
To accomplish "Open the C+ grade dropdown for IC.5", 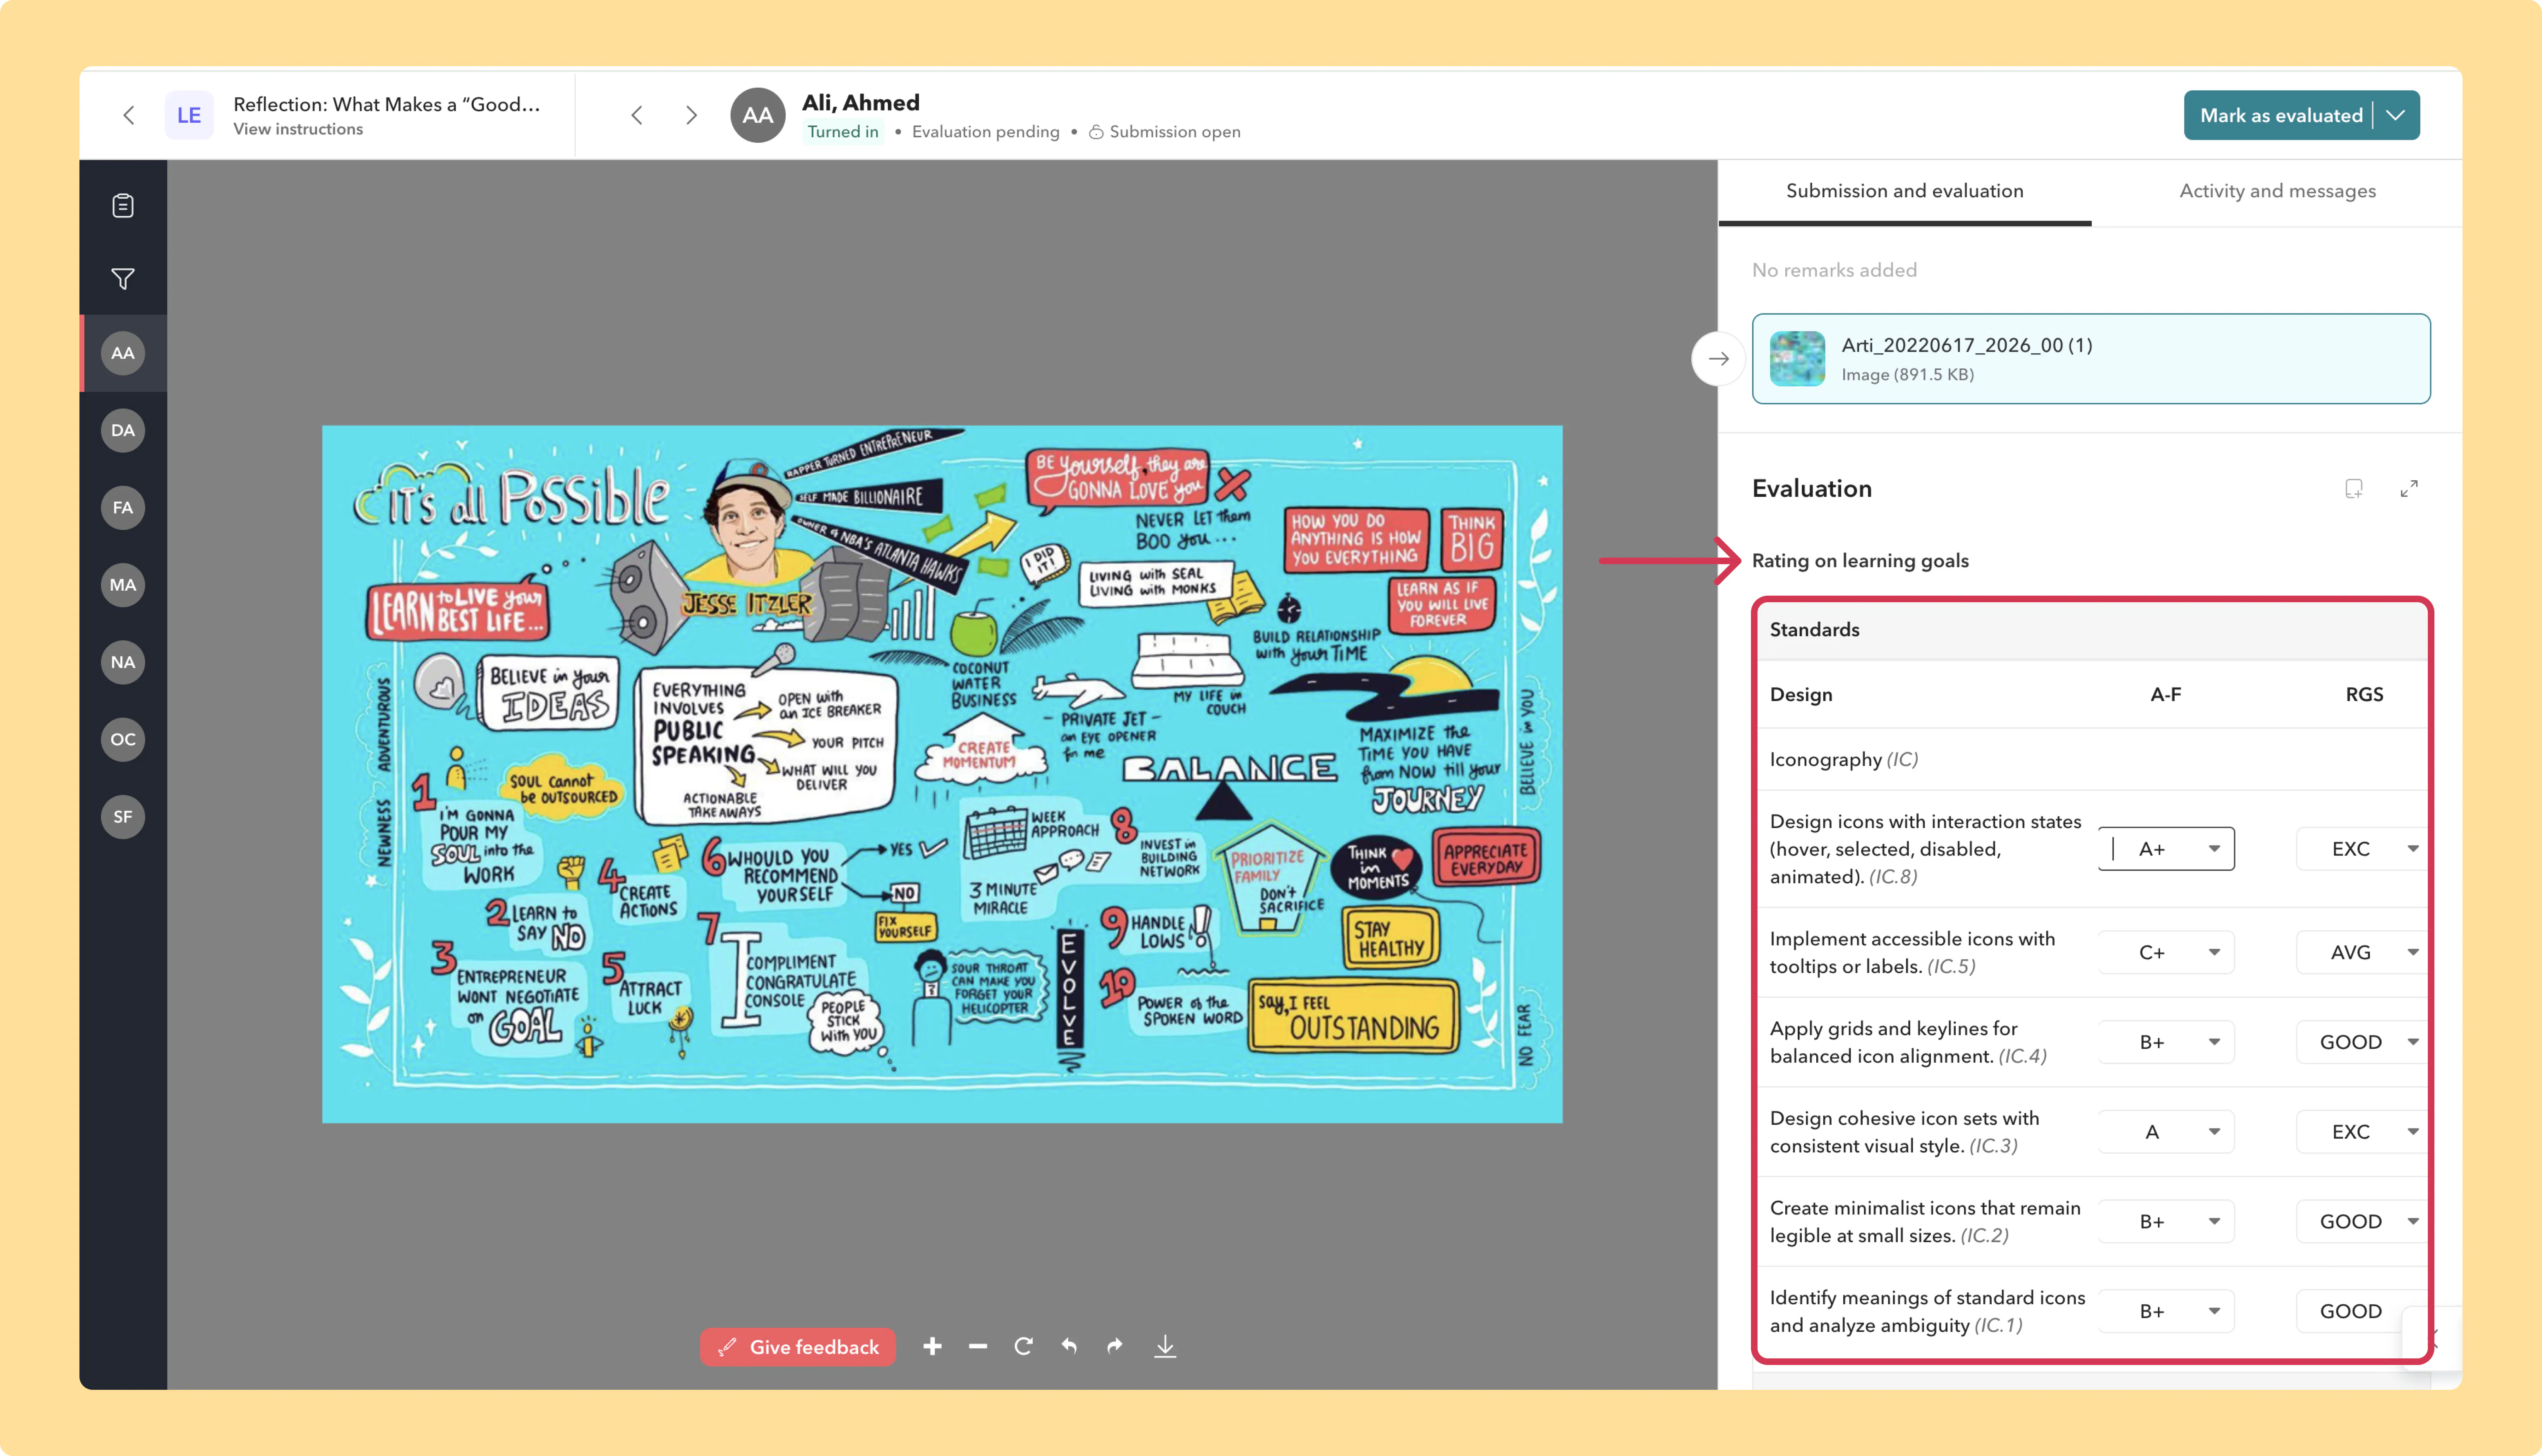I will pos(2166,952).
